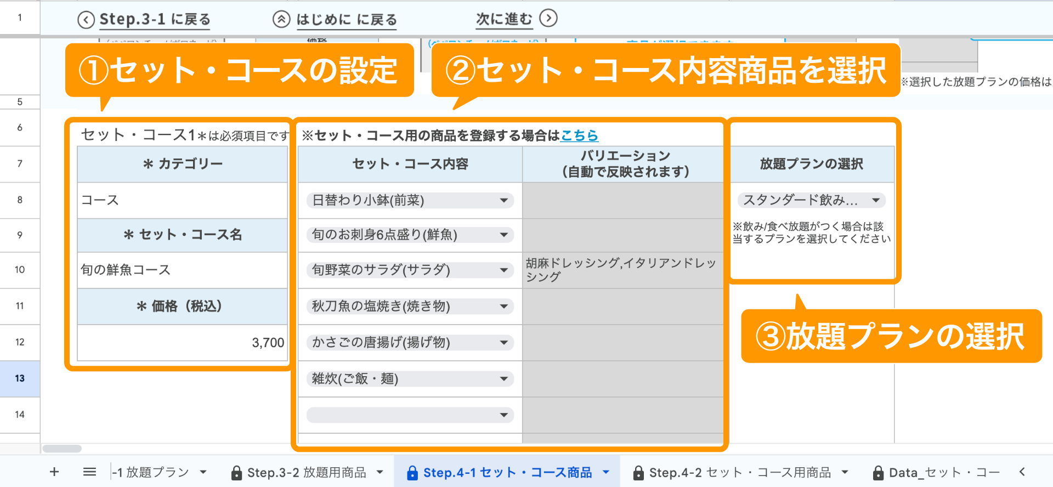Open the スタンダード飲み… plan dropdown
1053x487 pixels.
pos(812,200)
